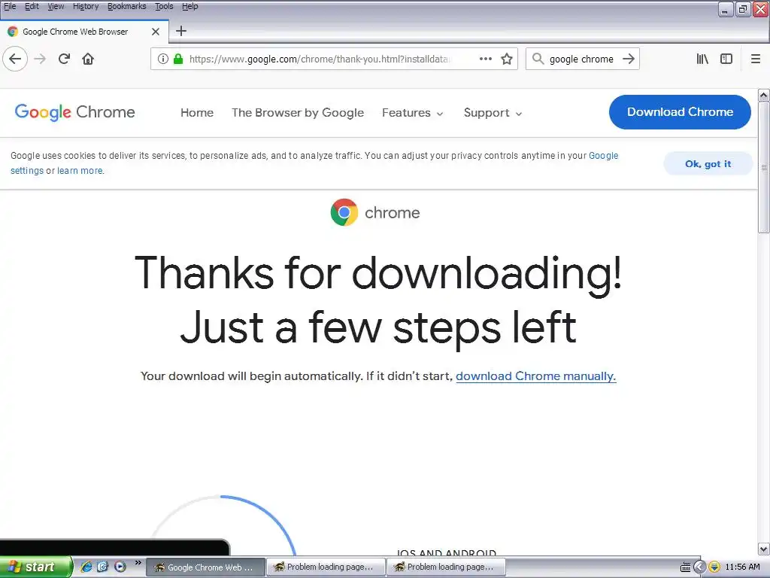
Task: Click the green secure connection padlock
Action: tap(178, 59)
